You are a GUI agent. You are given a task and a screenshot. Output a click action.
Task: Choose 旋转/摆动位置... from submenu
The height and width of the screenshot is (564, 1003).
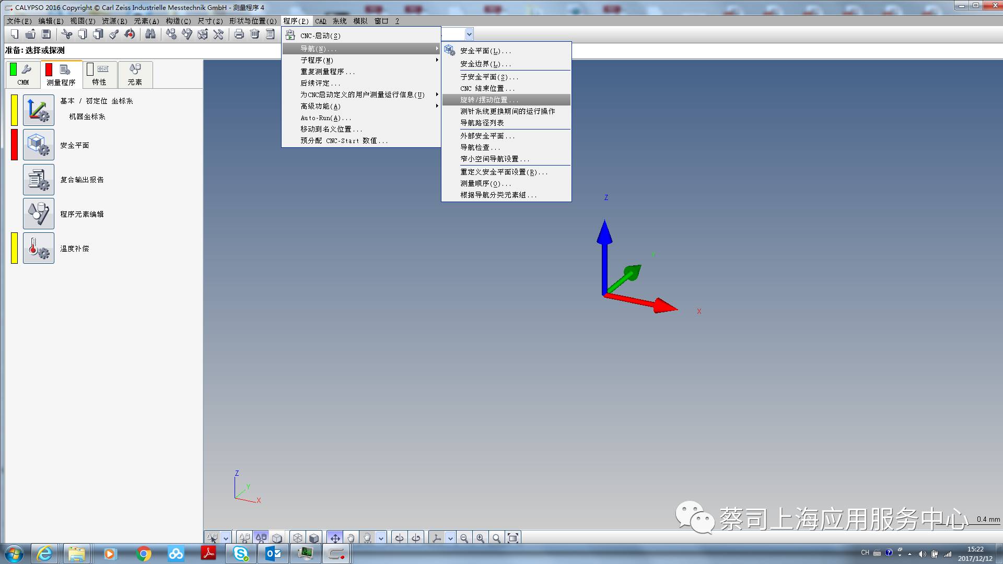coord(506,100)
